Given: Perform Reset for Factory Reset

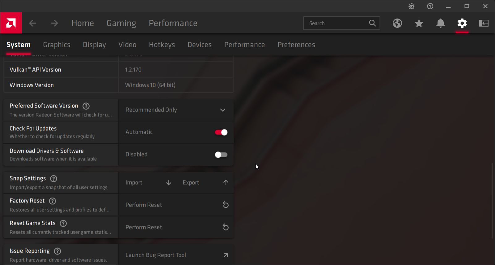Looking at the screenshot, I should pos(176,205).
